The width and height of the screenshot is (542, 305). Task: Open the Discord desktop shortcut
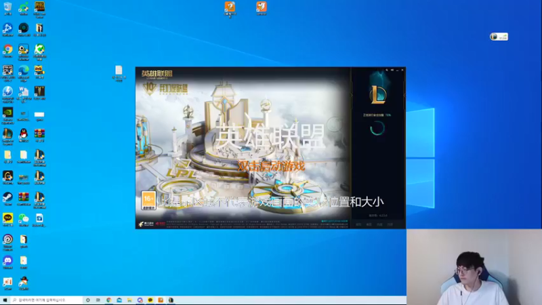(x=7, y=261)
